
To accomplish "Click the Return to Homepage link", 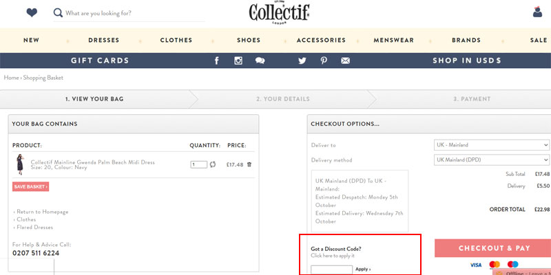I will [x=43, y=212].
